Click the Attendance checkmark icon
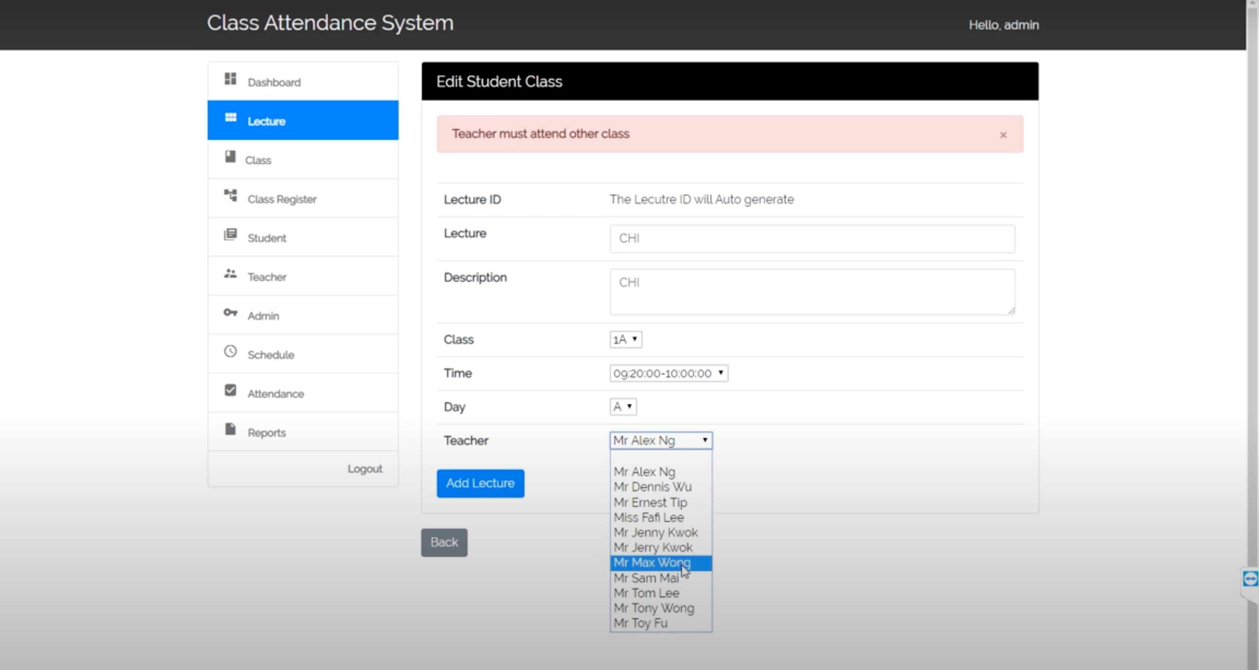 pyautogui.click(x=230, y=390)
